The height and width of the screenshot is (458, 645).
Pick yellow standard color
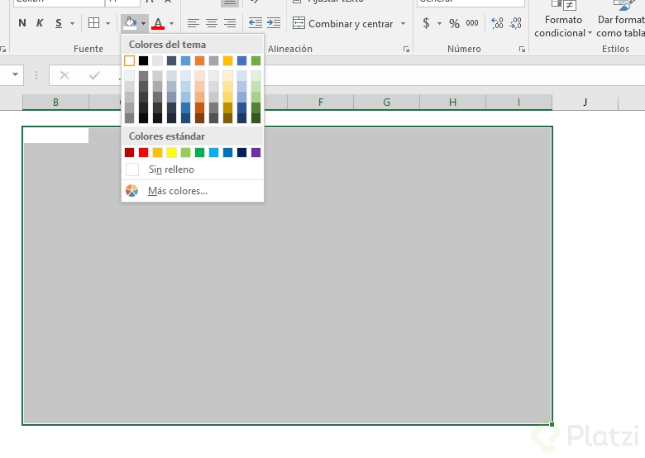(x=171, y=153)
